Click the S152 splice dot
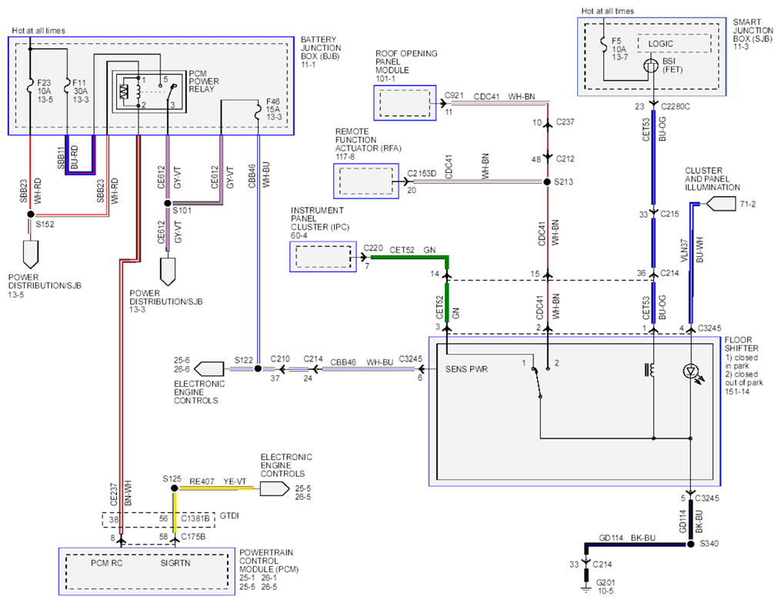The height and width of the screenshot is (603, 781). 30,214
